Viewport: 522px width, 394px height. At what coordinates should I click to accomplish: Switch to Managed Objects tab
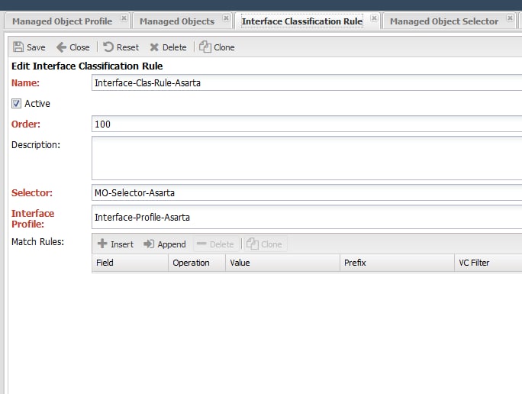[177, 21]
